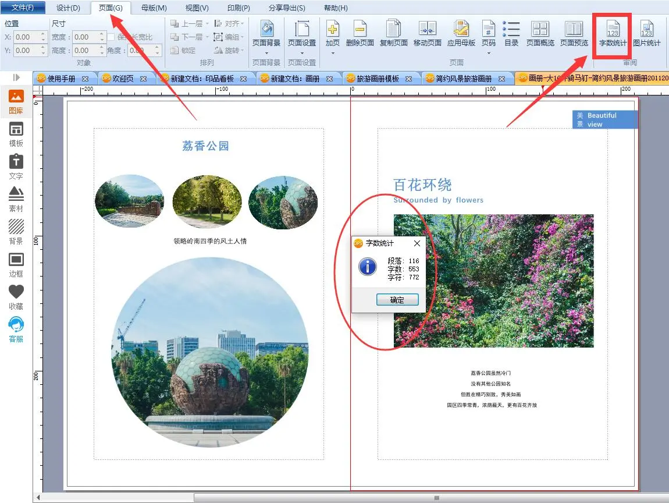Click the 目录 table of contents icon
Screen dimensions: 669x503
(511, 33)
